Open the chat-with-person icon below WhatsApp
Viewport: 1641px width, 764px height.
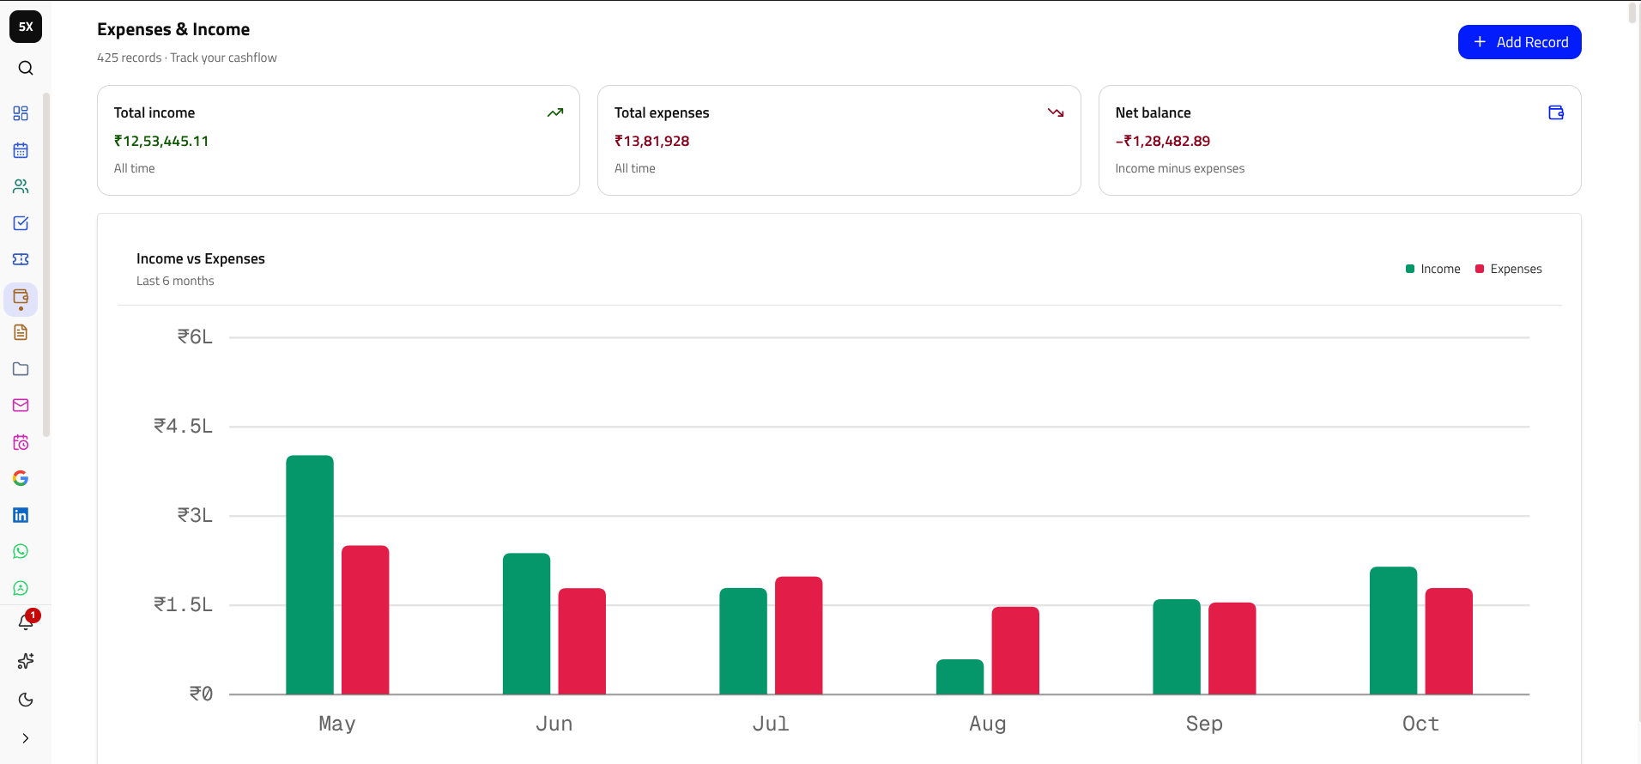click(x=21, y=588)
